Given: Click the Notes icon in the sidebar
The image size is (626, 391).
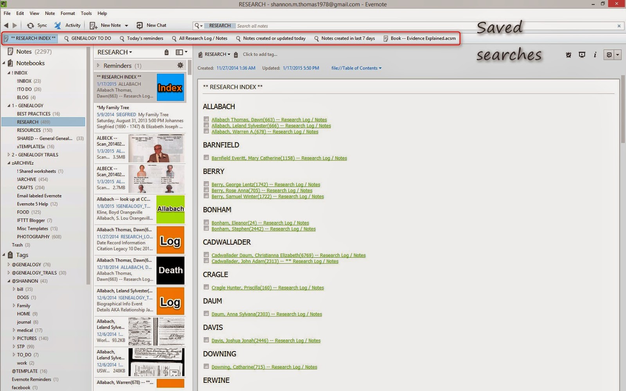Looking at the screenshot, I should point(11,52).
